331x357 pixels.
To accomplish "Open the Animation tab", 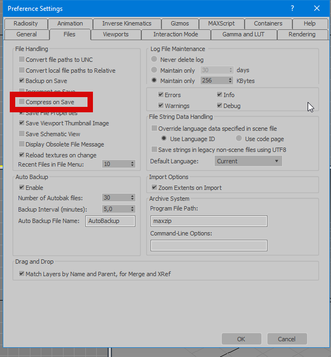I will pos(70,23).
